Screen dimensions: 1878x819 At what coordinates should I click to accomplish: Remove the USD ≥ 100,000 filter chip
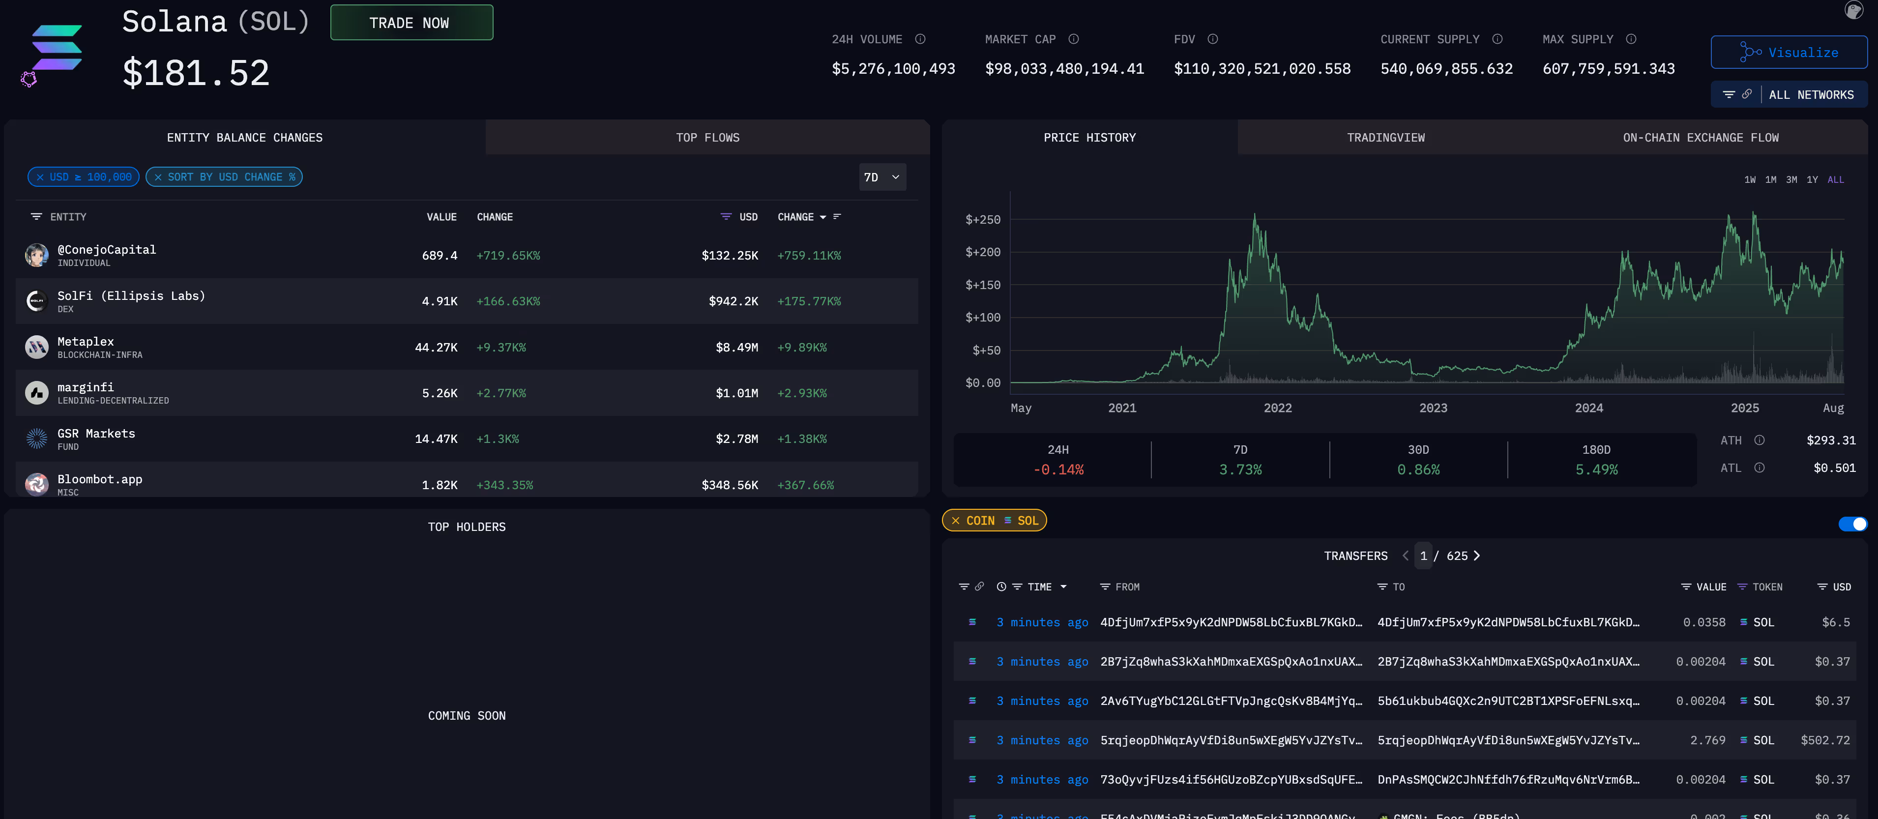coord(40,177)
